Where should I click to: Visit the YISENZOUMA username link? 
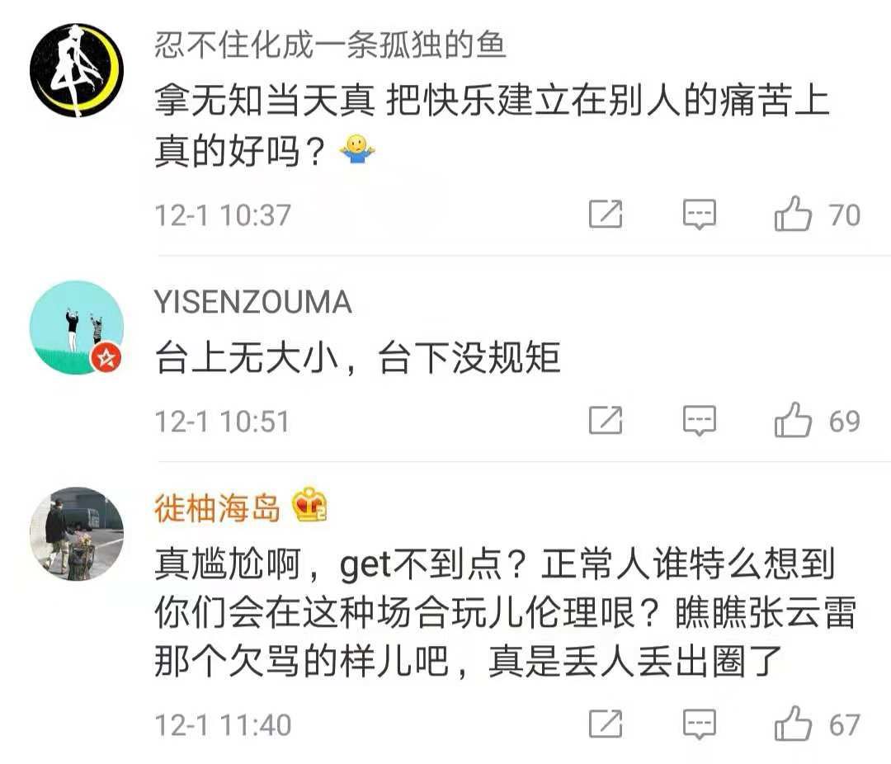click(253, 302)
